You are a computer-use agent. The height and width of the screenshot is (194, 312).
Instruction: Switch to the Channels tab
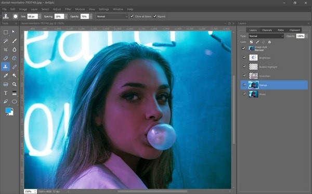pos(267,30)
